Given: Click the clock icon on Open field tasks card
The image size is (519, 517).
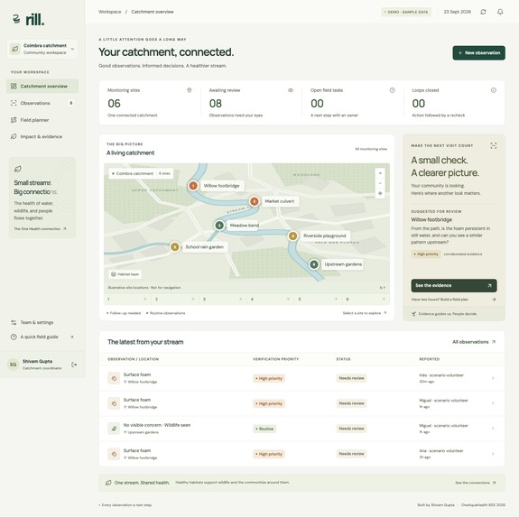Looking at the screenshot, I should [393, 90].
